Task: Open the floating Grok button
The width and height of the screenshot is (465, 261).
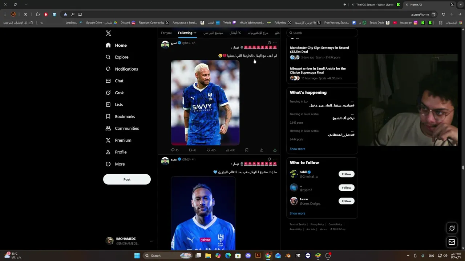Action: click(452, 228)
